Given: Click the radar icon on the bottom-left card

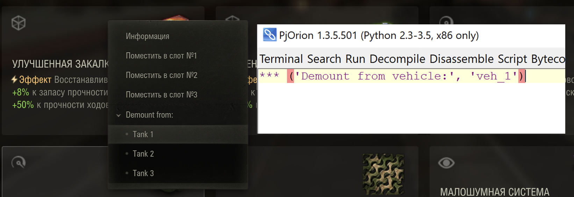Looking at the screenshot, I should click(19, 162).
